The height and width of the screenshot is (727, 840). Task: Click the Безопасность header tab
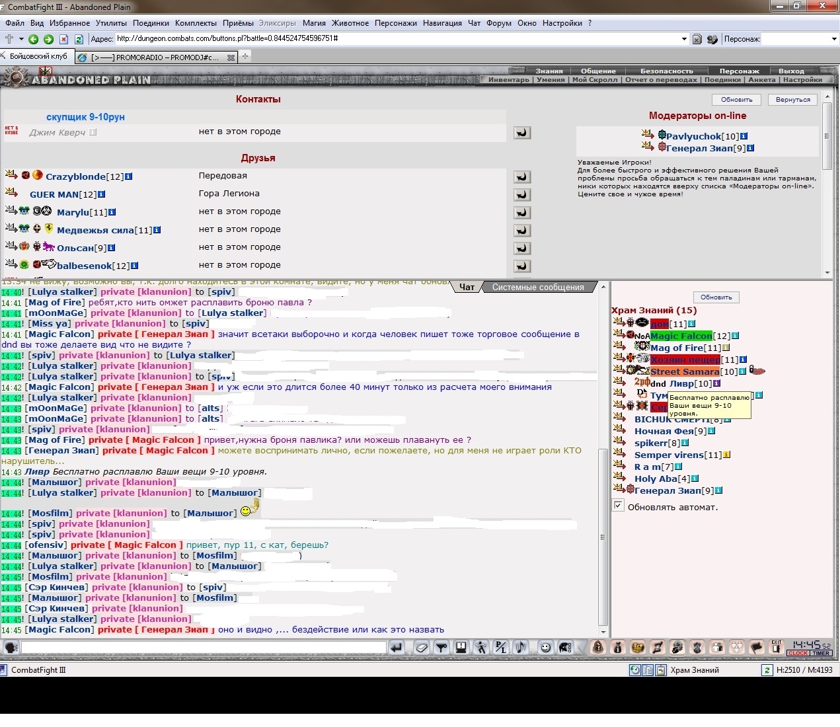(x=667, y=71)
